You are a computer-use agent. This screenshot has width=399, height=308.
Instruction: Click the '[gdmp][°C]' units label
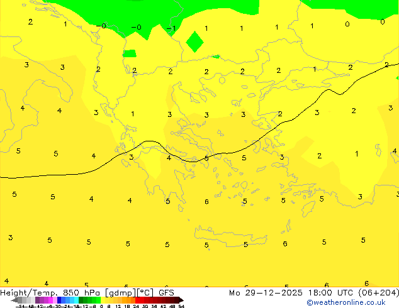pyautogui.click(x=130, y=293)
